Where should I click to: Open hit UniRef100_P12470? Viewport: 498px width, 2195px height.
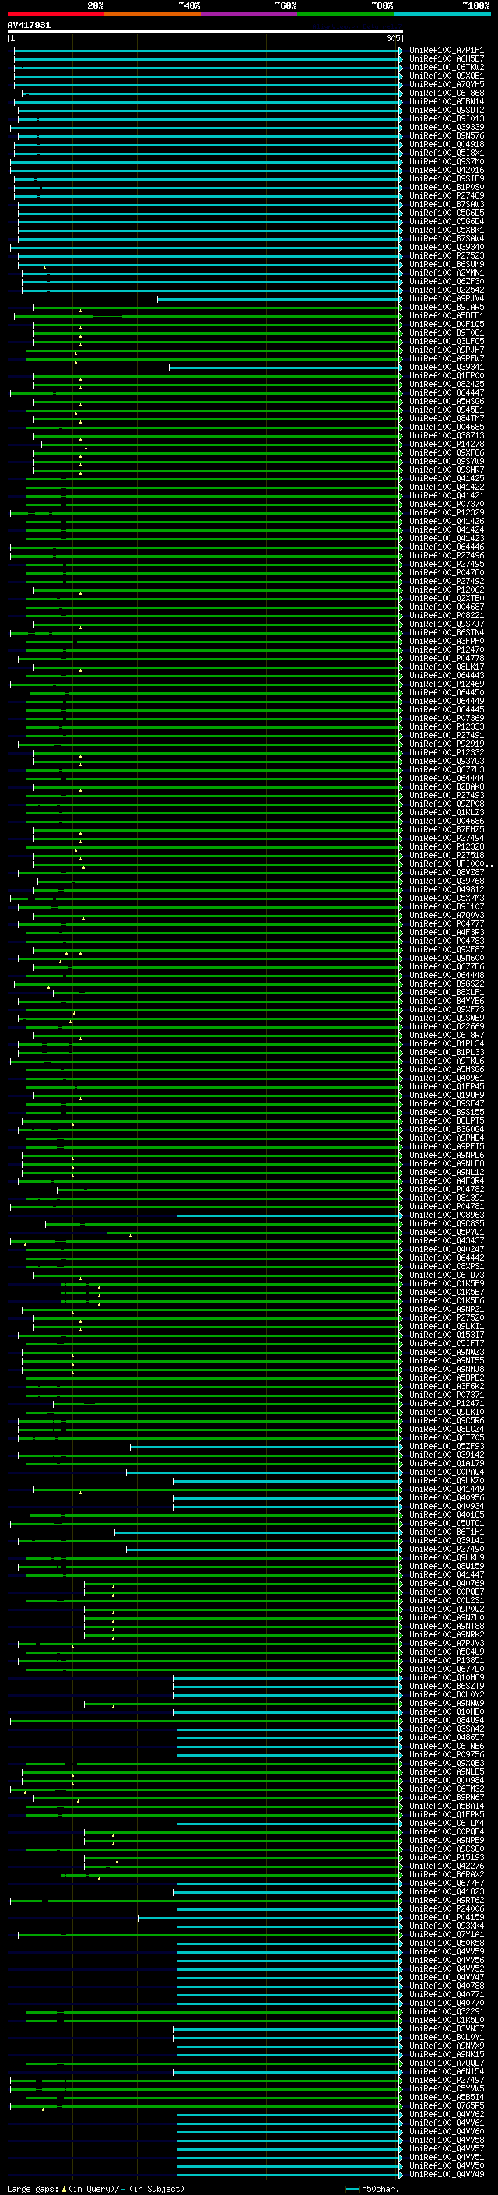coord(447,650)
